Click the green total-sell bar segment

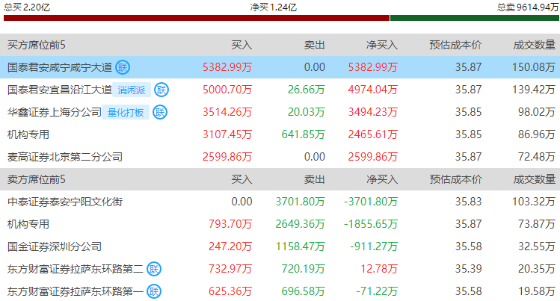click(475, 18)
